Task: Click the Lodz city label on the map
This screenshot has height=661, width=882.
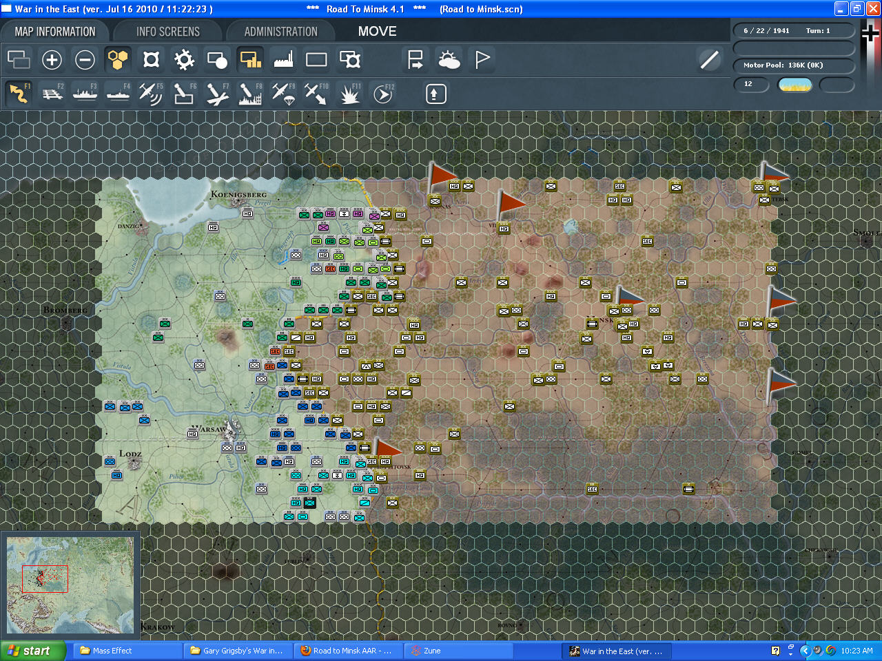Action: click(x=130, y=454)
